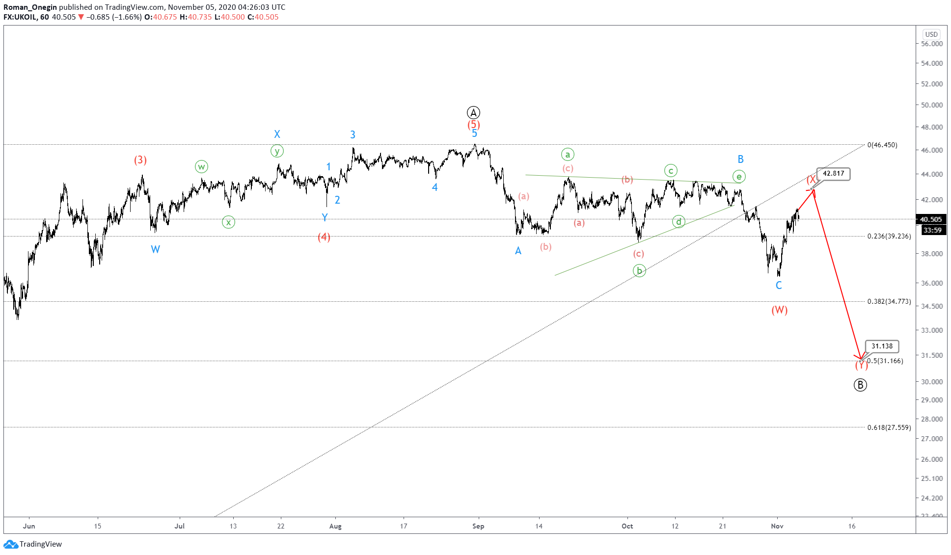Click the 0.5(31.166) Fibonacci level label
This screenshot has width=951, height=555.
click(x=885, y=361)
